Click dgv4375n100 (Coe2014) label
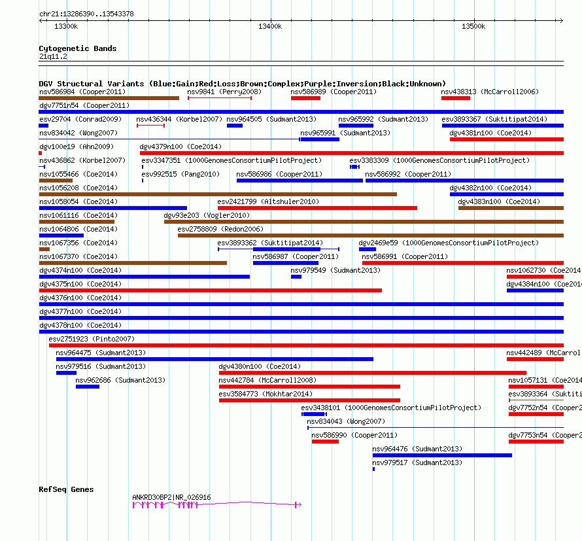Screen dimensions: 582x541 click(x=80, y=284)
